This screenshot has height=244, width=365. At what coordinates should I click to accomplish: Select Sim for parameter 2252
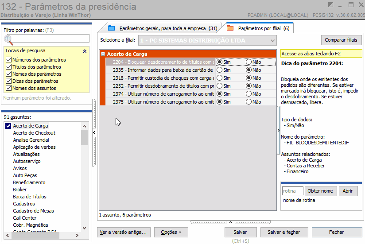click(x=219, y=86)
